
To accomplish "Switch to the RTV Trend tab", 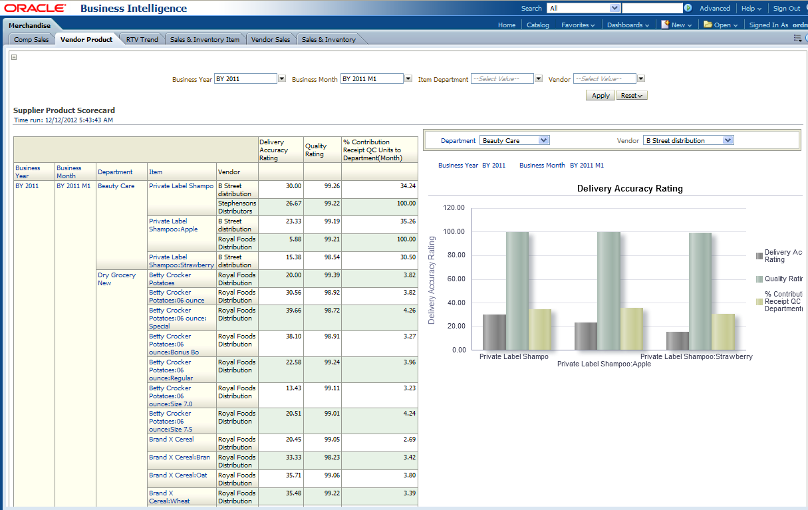I will (142, 39).
